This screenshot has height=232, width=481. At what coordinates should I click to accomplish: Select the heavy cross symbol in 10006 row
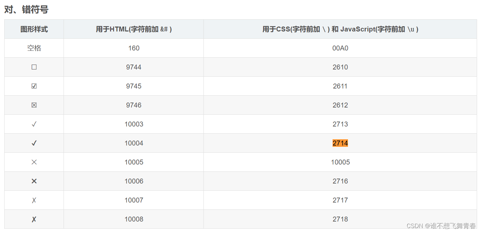tap(34, 181)
